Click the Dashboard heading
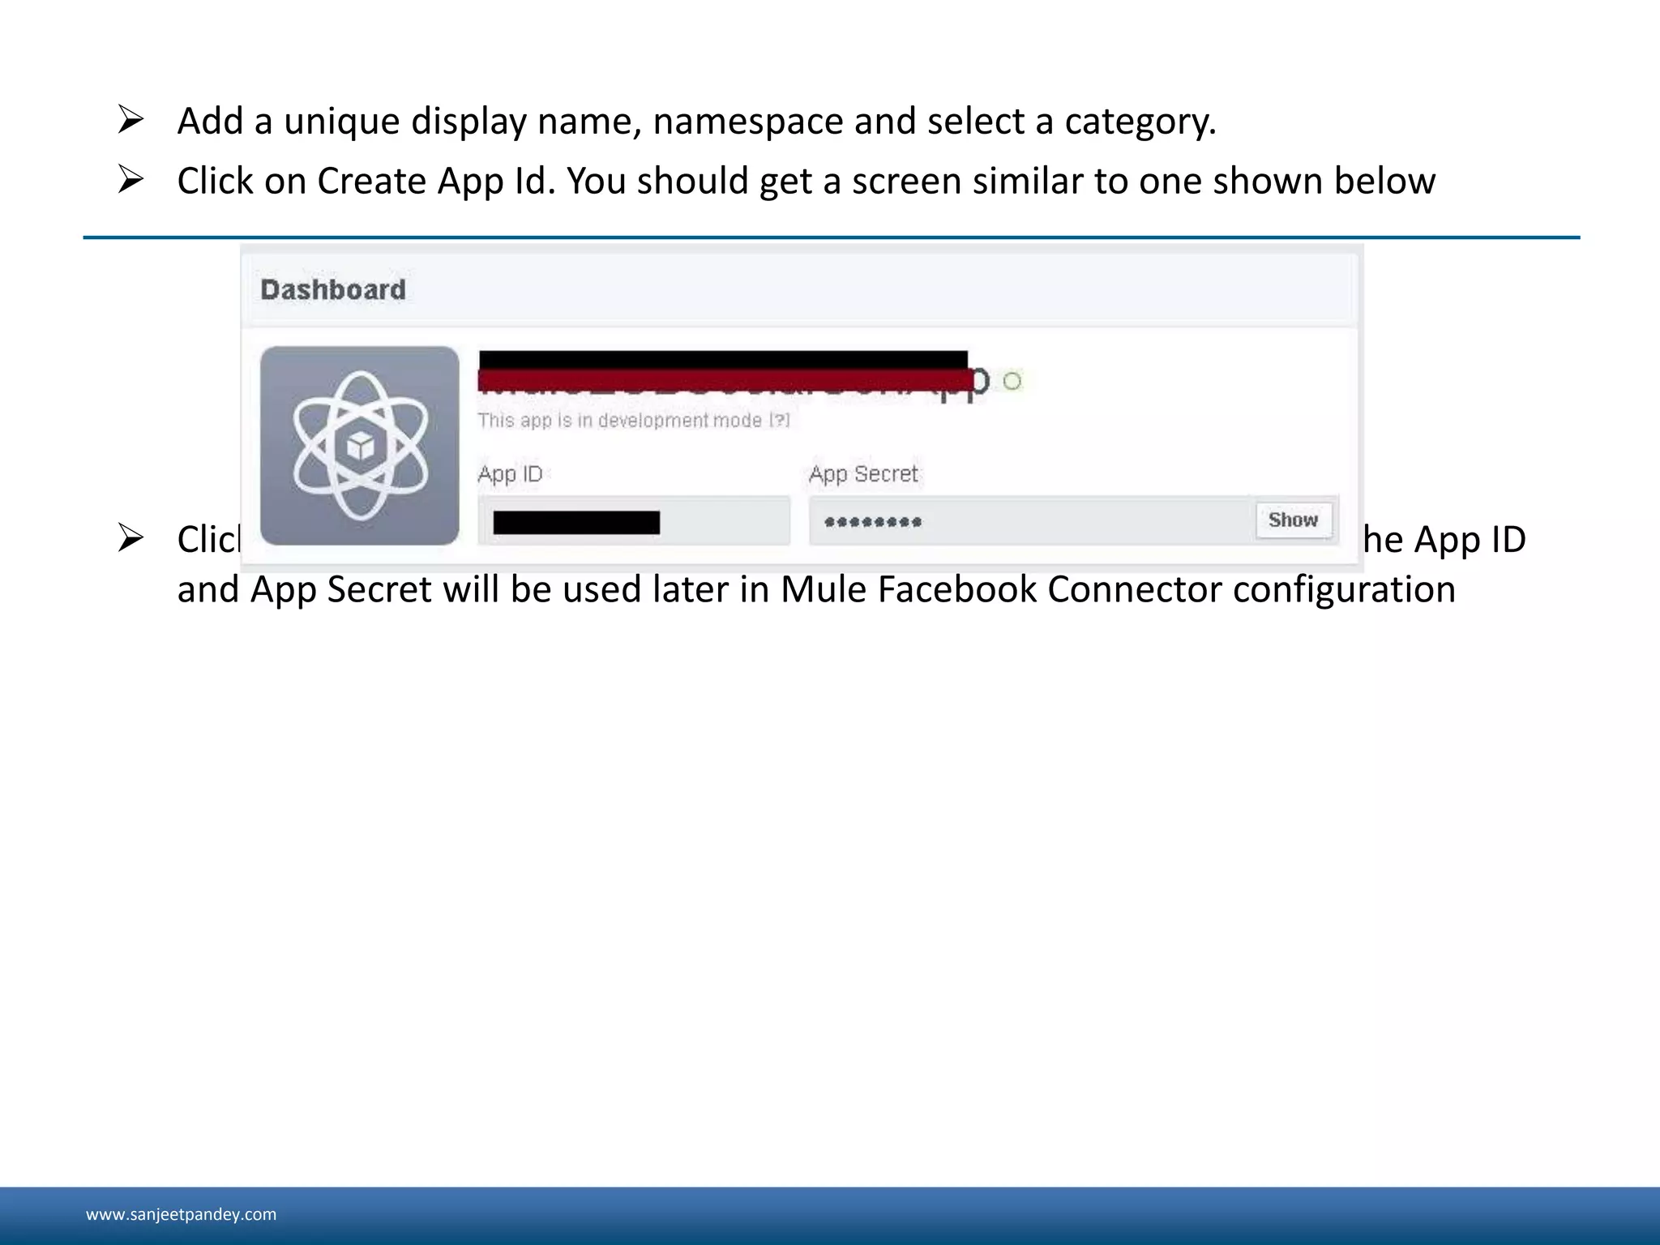1660x1245 pixels. point(333,289)
